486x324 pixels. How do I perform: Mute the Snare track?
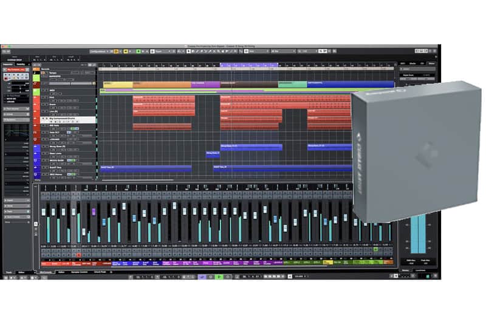[43, 105]
